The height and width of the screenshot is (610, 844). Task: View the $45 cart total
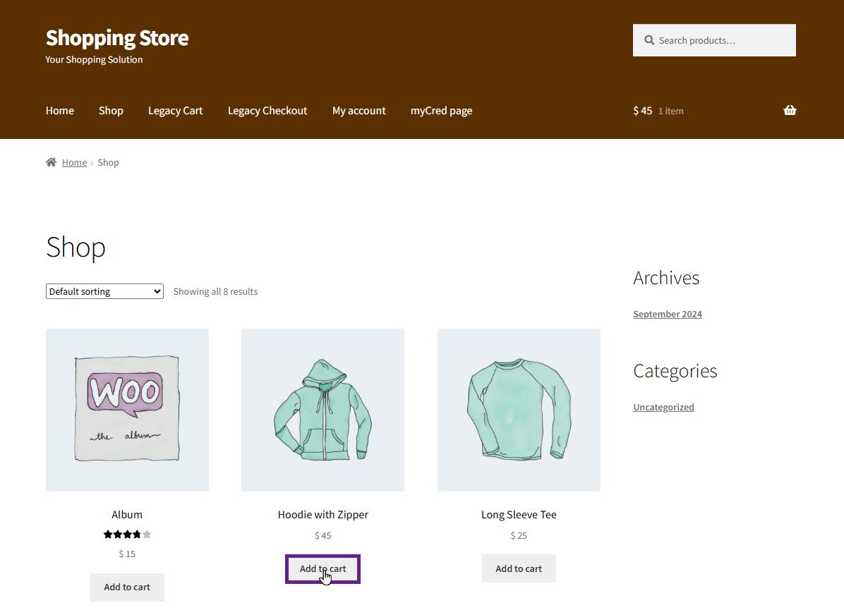(x=643, y=111)
